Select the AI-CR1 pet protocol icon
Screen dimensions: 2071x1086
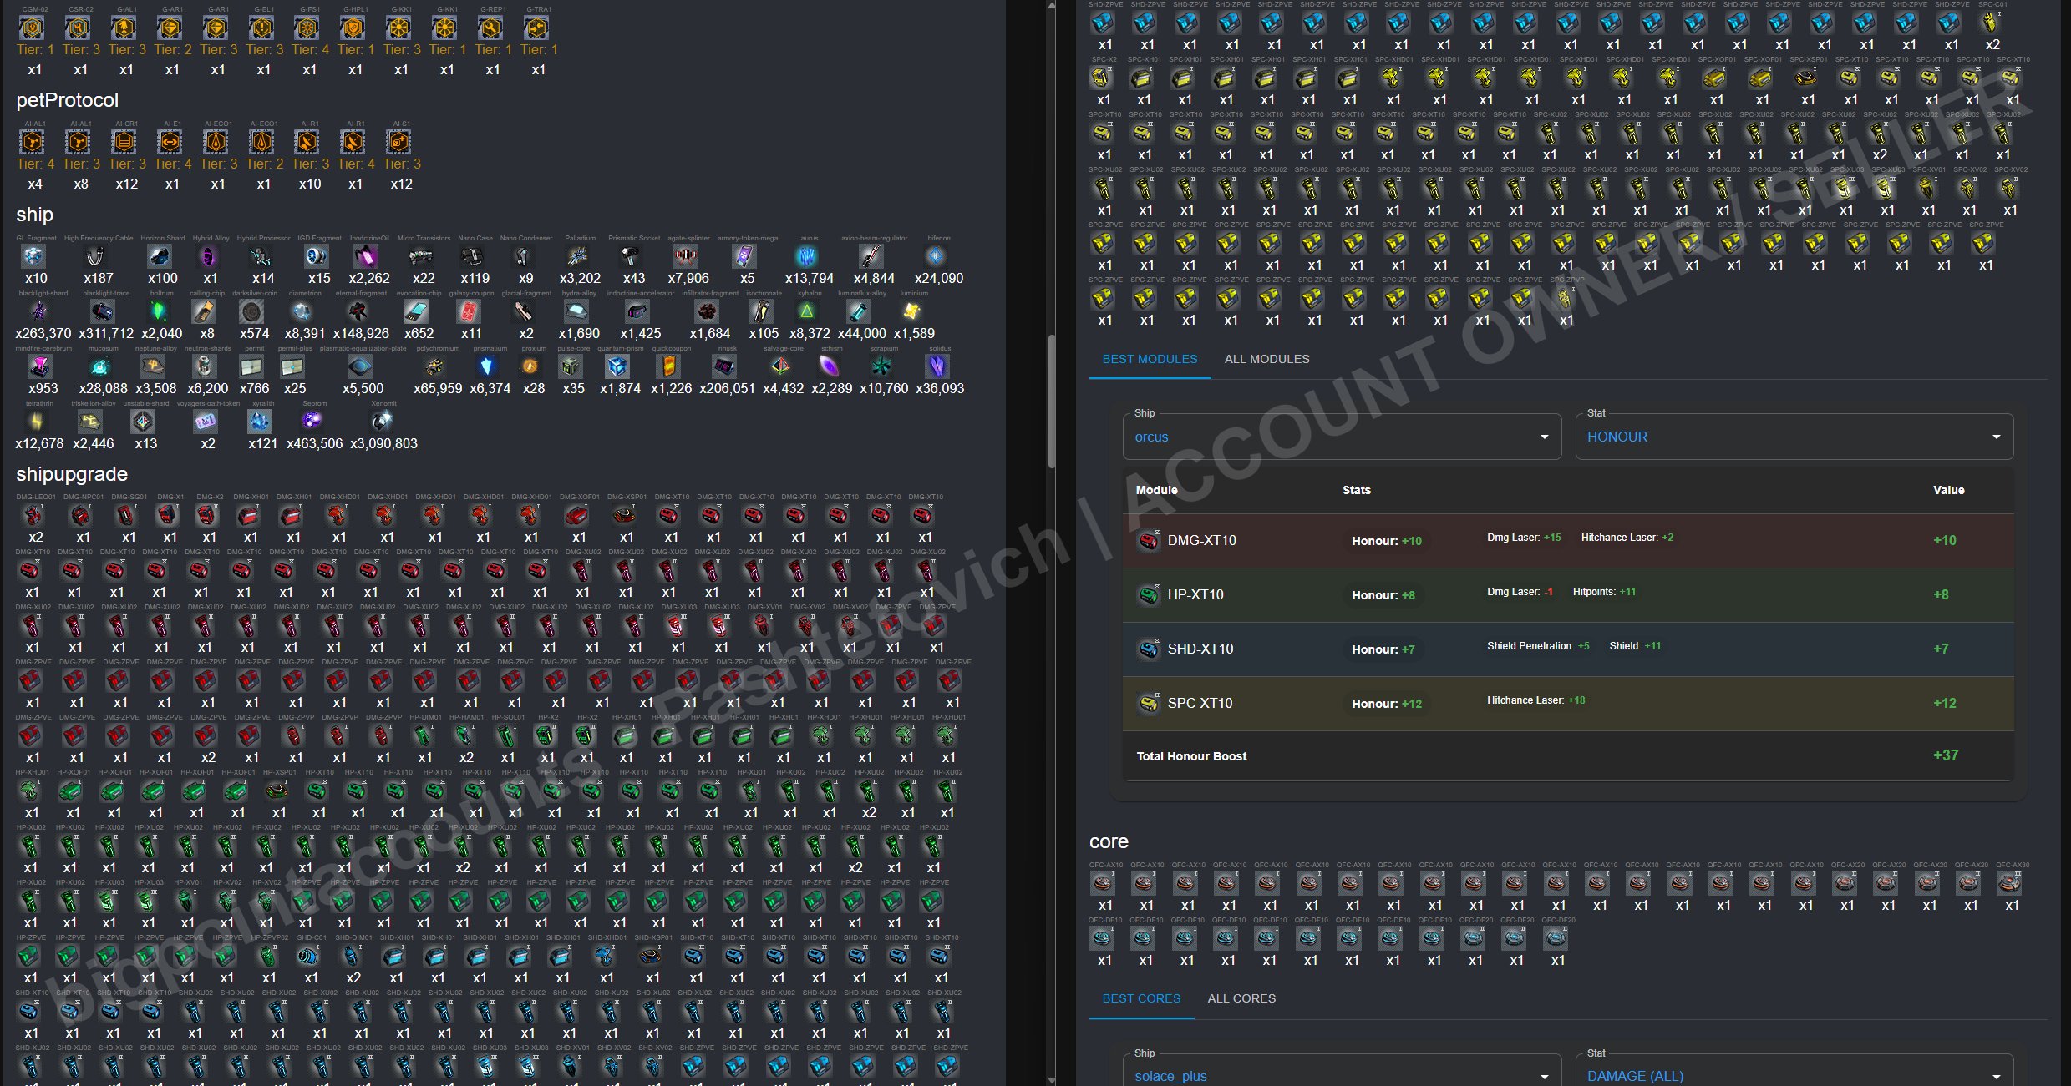(x=124, y=143)
